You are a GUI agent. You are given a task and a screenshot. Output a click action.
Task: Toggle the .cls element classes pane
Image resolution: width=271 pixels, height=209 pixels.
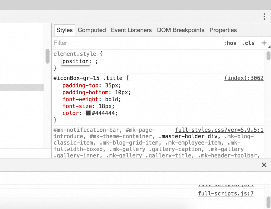point(248,43)
